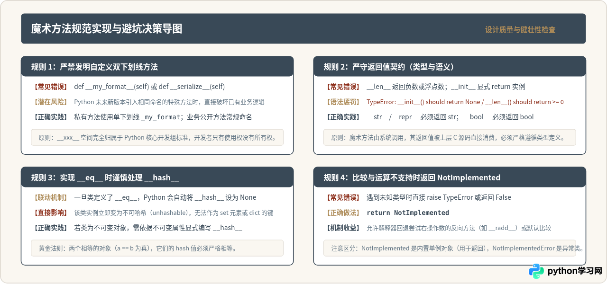Click the 【正确实践】 label in Rule 2
Image resolution: width=607 pixels, height=284 pixels.
point(342,117)
